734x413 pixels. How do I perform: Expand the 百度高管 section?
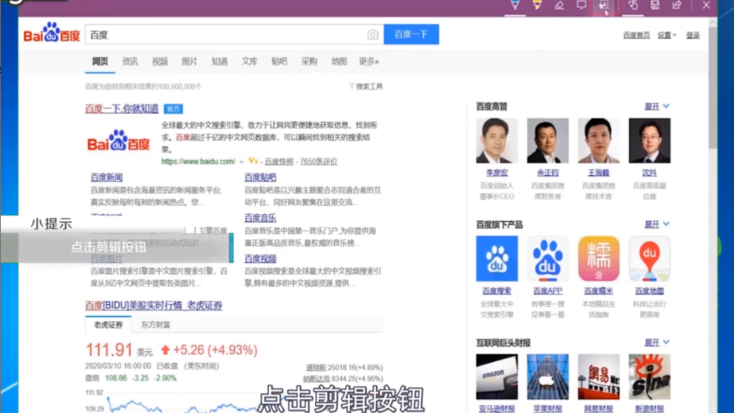[x=657, y=106]
